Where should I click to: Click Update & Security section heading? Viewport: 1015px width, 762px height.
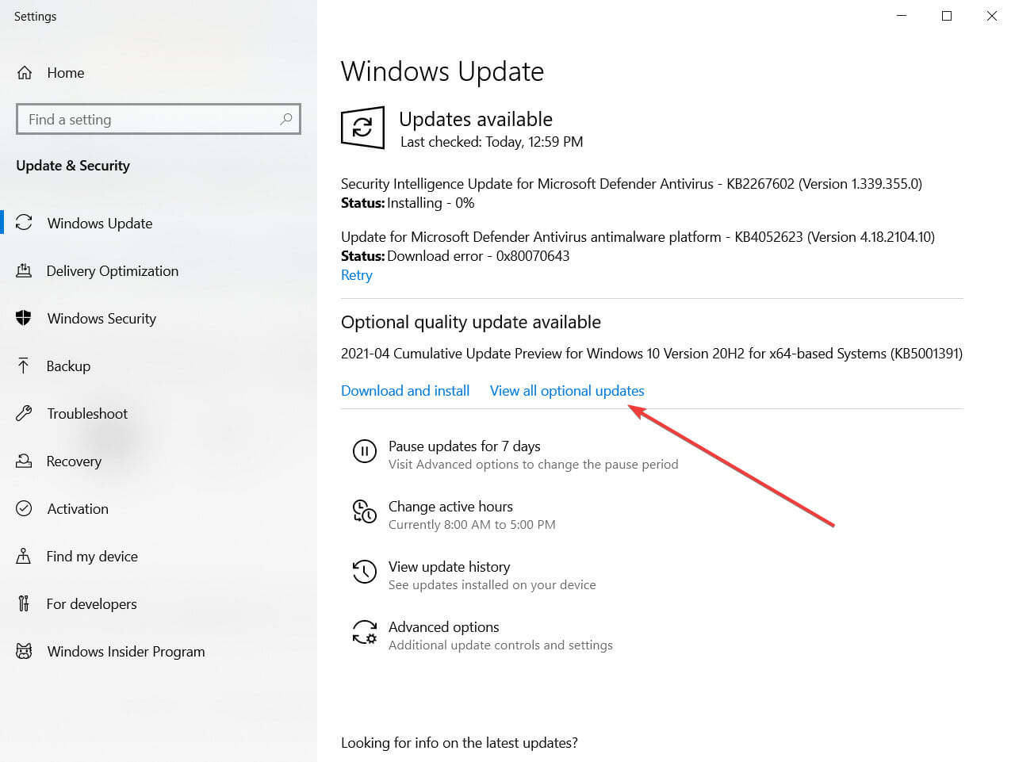tap(73, 166)
